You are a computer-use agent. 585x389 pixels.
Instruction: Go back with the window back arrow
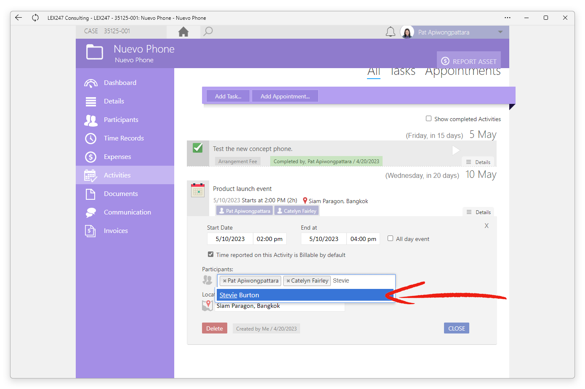[x=18, y=18]
